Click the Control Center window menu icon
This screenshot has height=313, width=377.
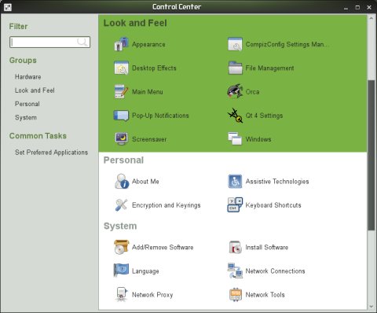(8, 7)
